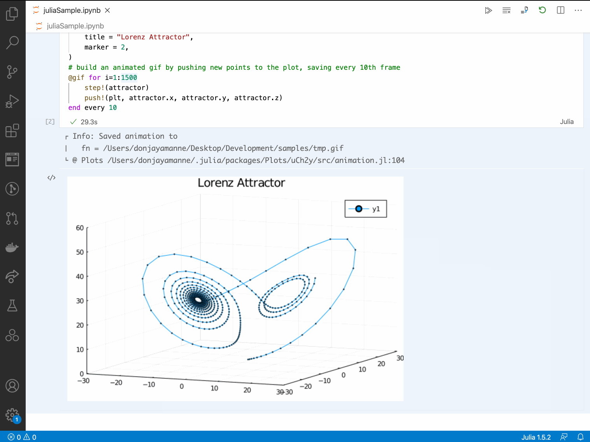Place cursor in the 'step!(attractor)' code line
The image size is (590, 442).
[x=117, y=88]
